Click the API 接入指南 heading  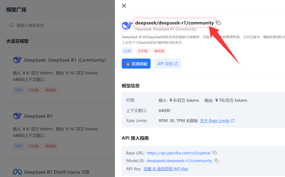point(135,138)
